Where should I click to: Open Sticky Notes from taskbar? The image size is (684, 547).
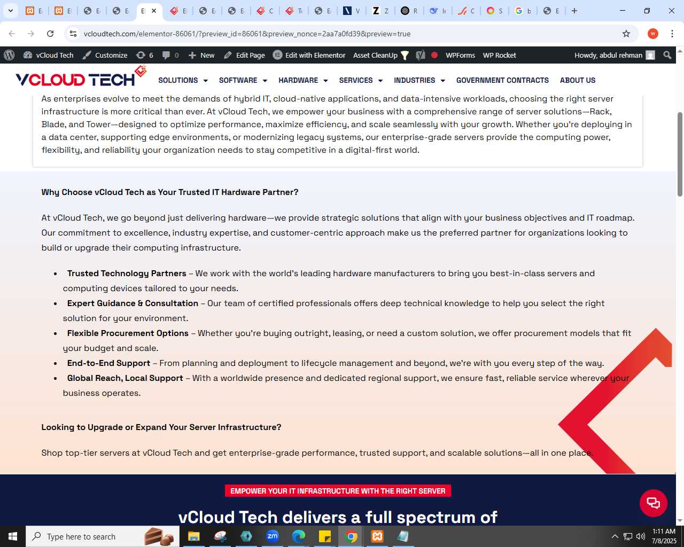coord(325,536)
